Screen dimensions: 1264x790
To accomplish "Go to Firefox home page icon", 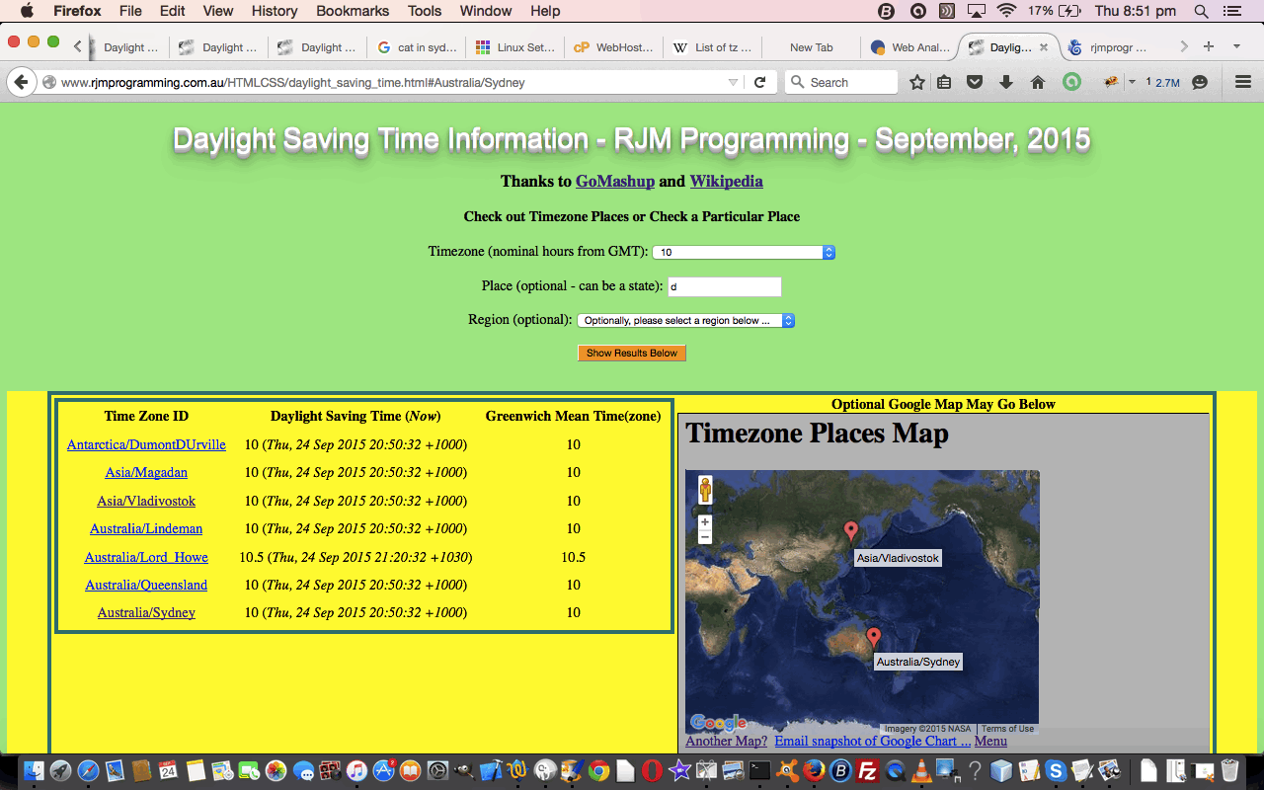I will click(x=1037, y=83).
